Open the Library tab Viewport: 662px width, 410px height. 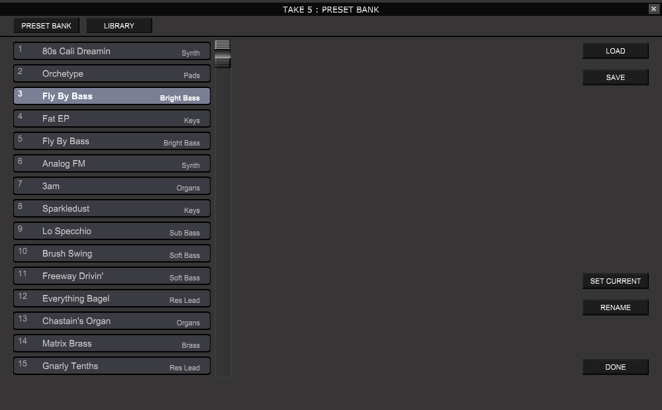point(119,26)
